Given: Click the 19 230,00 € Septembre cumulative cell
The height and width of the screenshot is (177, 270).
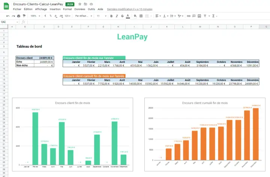Looking at the screenshot, I should [x=200, y=84].
